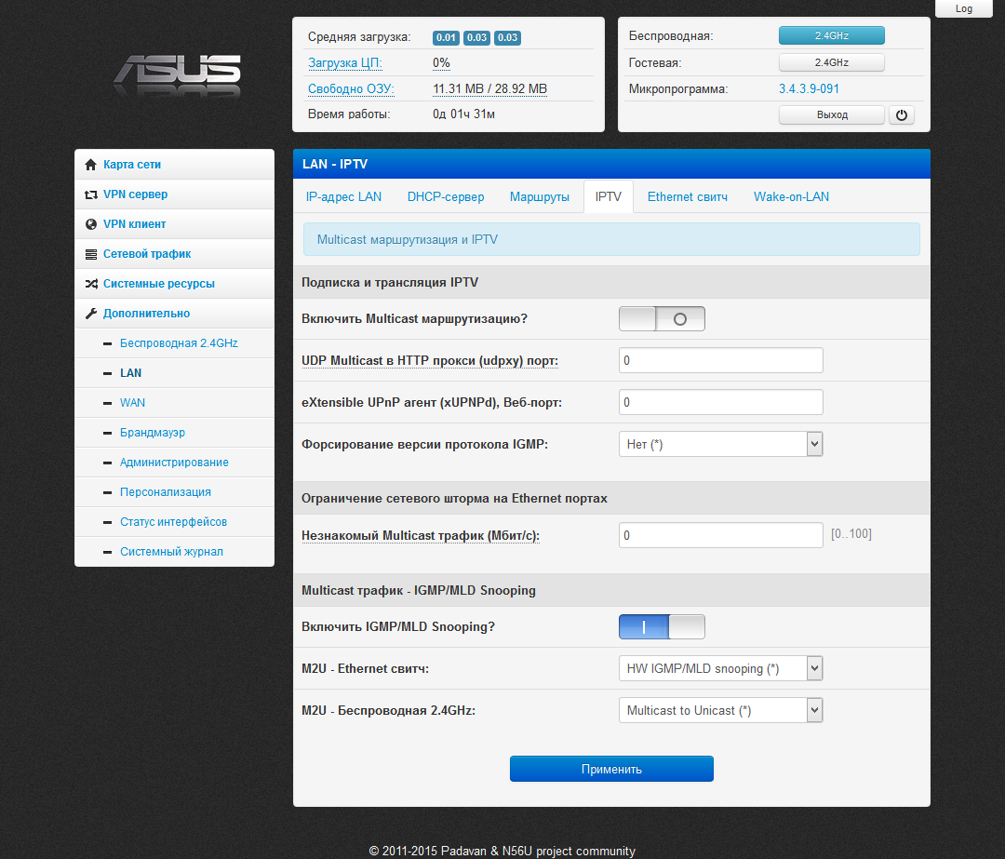Click the CPU load value 0%

[441, 63]
